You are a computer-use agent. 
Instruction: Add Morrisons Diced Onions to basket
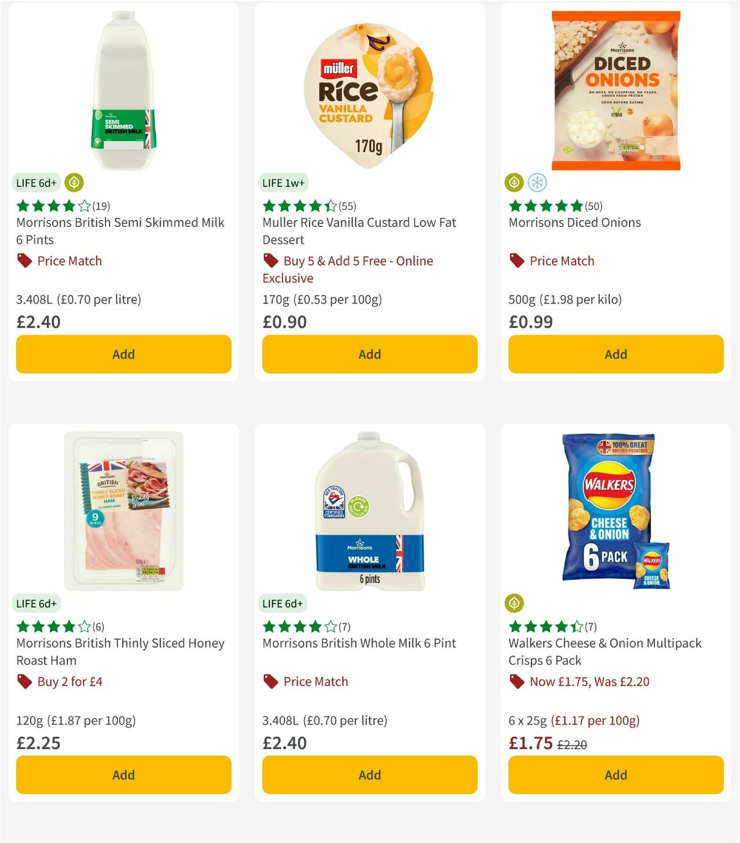click(615, 354)
